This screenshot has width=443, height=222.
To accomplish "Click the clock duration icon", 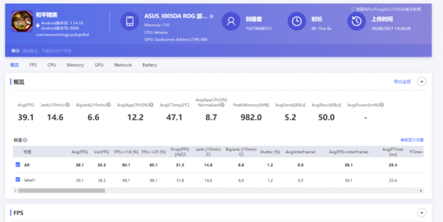I will pyautogui.click(x=297, y=21).
